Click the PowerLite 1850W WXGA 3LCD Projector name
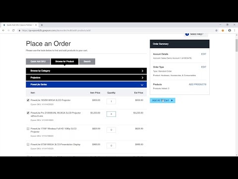This screenshot has height=179, width=238. 51,100
